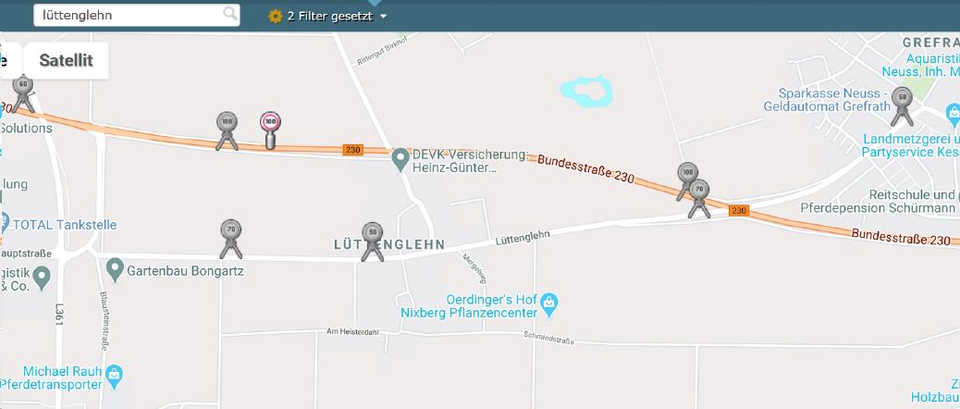Click the Sparkasse Neuss Geldautomat label

click(x=826, y=101)
